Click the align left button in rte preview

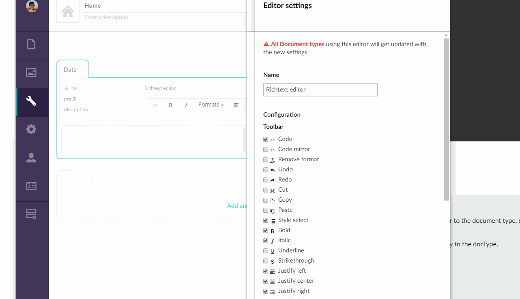point(236,105)
